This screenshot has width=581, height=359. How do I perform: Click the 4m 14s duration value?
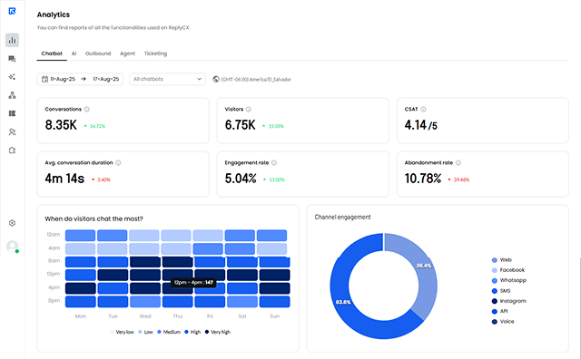point(64,179)
